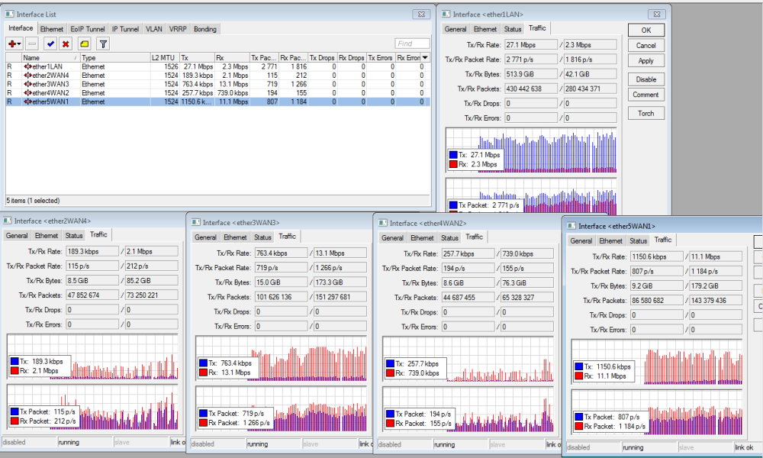This screenshot has width=763, height=458.
Task: Click Rx Rate field 13.1 Mbps in ether3WAN3
Action: 340,253
